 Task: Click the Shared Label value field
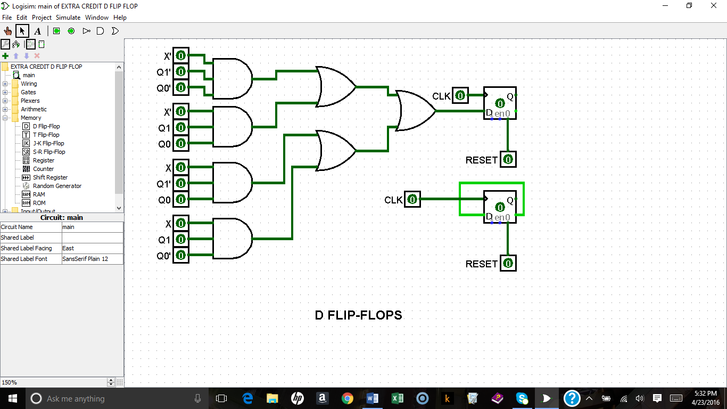[x=92, y=238]
